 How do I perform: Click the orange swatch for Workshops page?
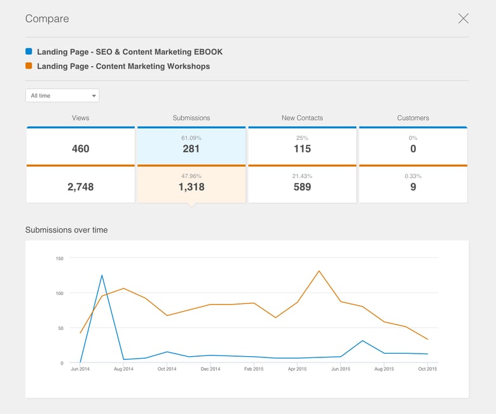tap(29, 66)
